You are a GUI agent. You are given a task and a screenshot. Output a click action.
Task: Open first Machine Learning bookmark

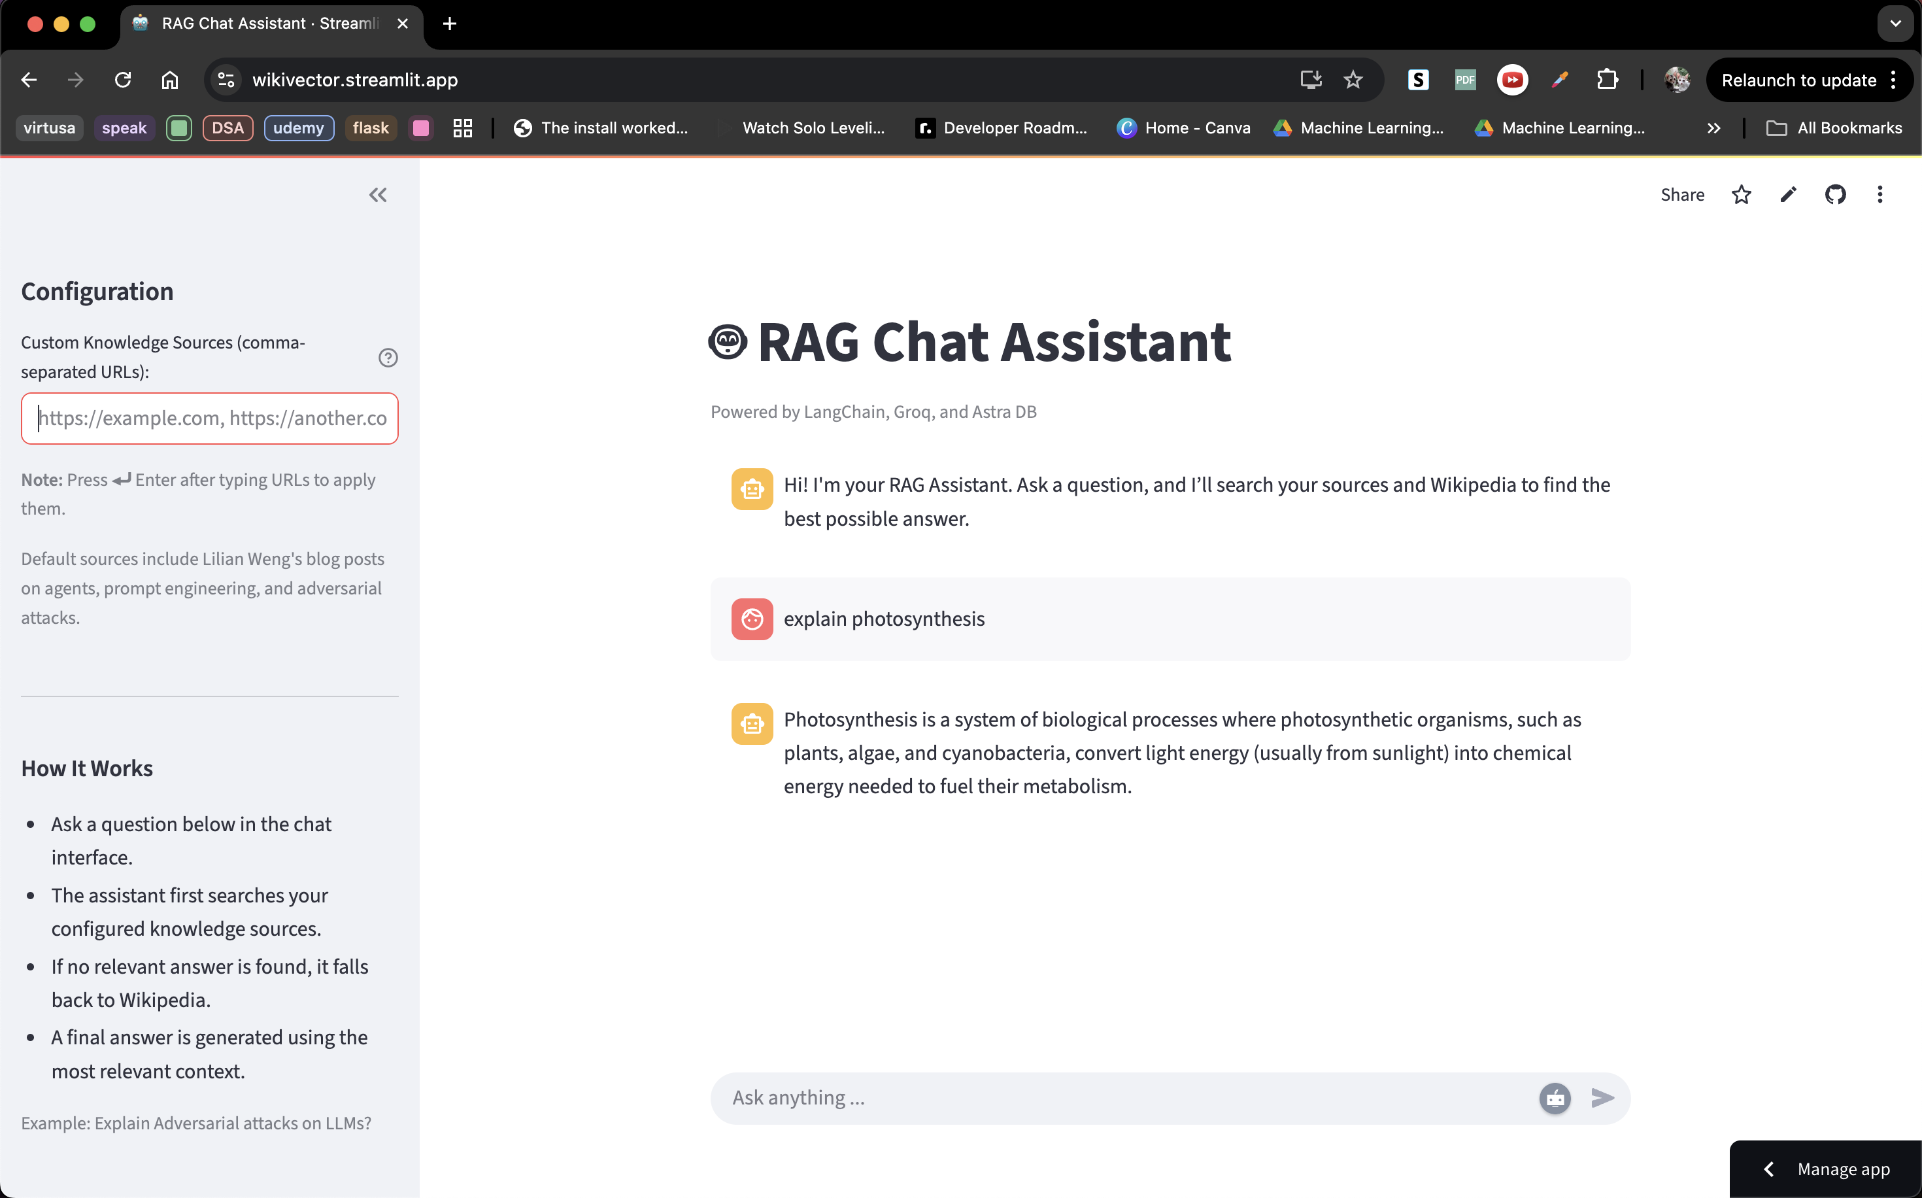1359,128
